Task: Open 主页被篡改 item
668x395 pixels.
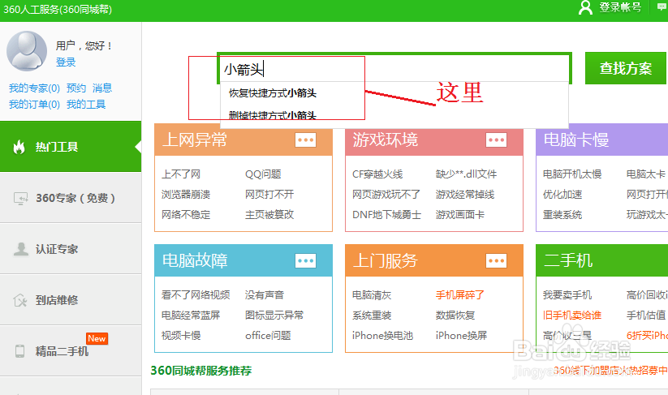Action: [x=269, y=215]
